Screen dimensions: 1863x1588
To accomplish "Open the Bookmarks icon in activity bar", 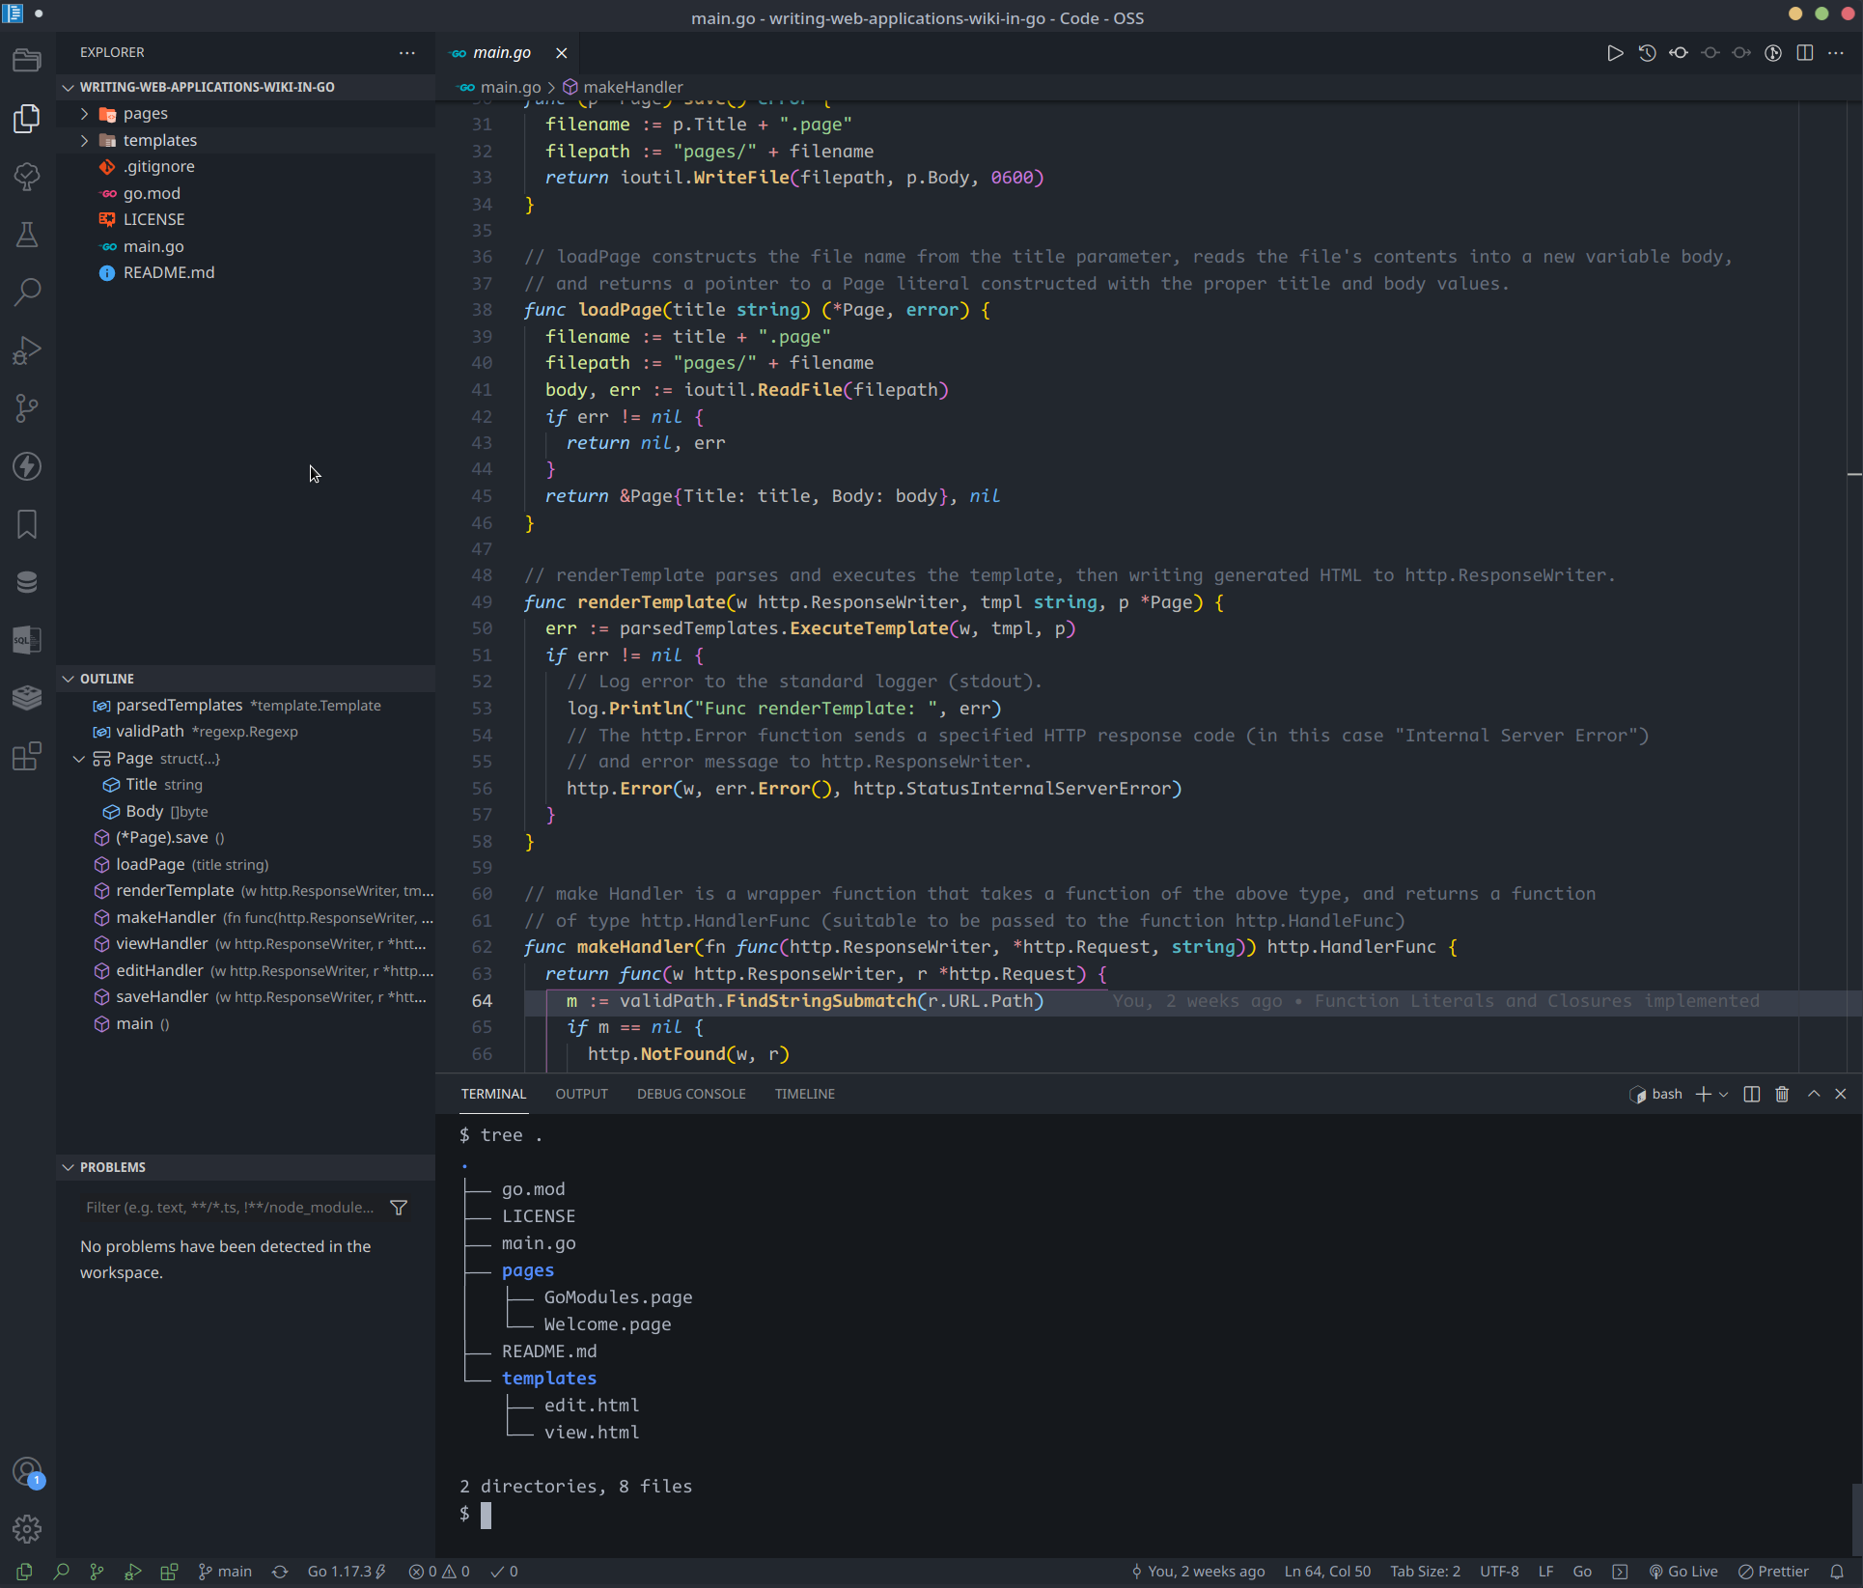I will [x=27, y=524].
